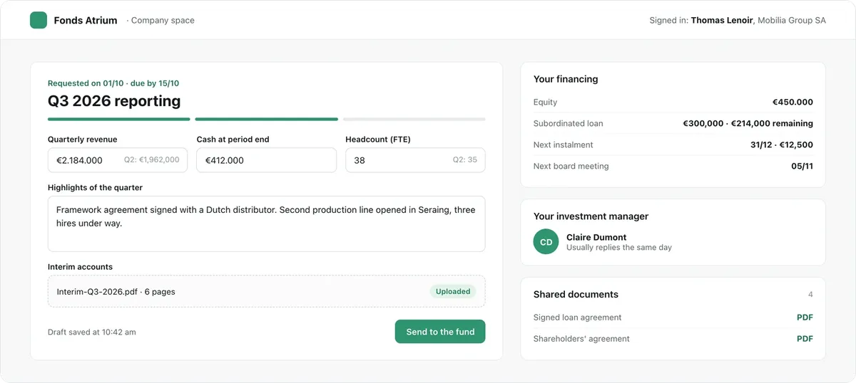This screenshot has width=856, height=383.
Task: Select the Interim-Q3-2026.pdf file entry
Action: click(x=266, y=291)
